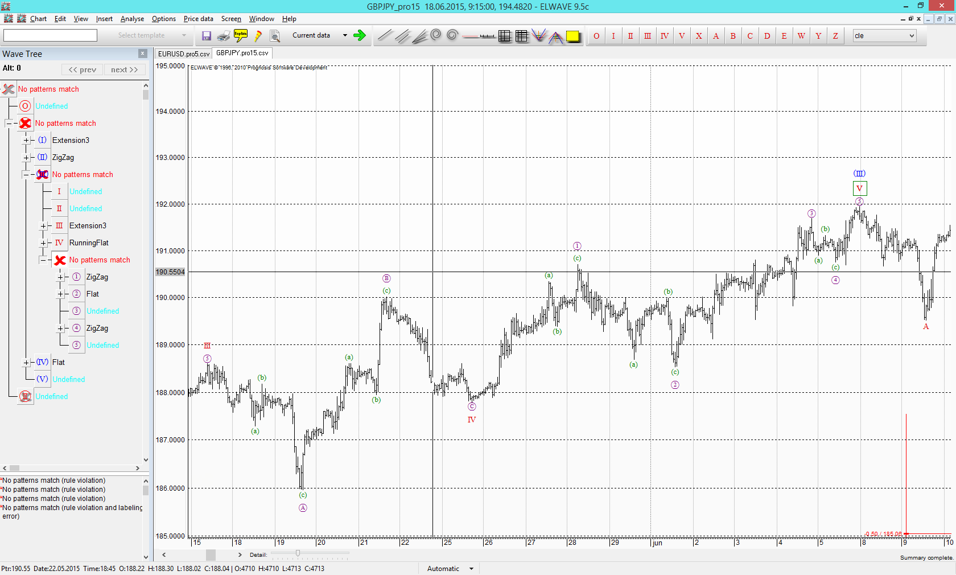Click the wave label X button
This screenshot has height=575, width=956.
699,36
